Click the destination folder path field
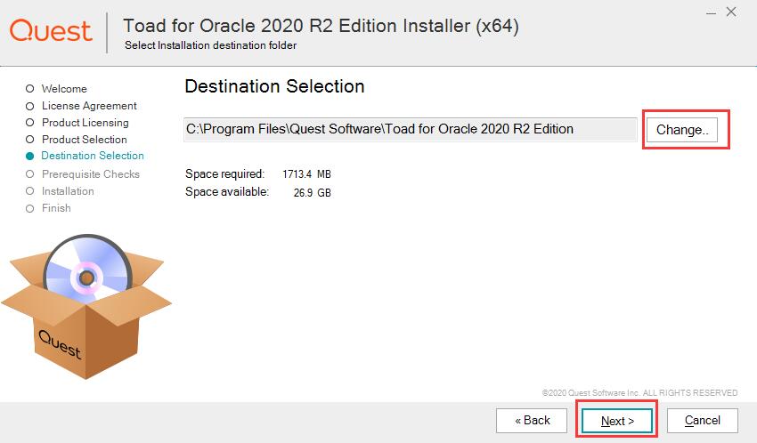 pos(410,129)
